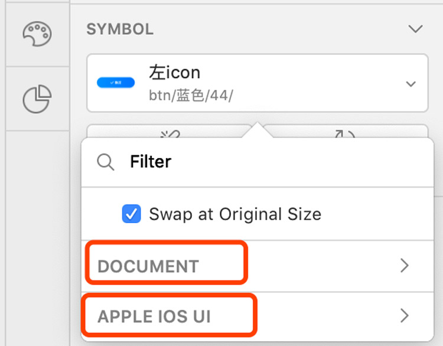The width and height of the screenshot is (443, 346).
Task: Choose the APPLE IOS UI library entry
Action: [154, 316]
